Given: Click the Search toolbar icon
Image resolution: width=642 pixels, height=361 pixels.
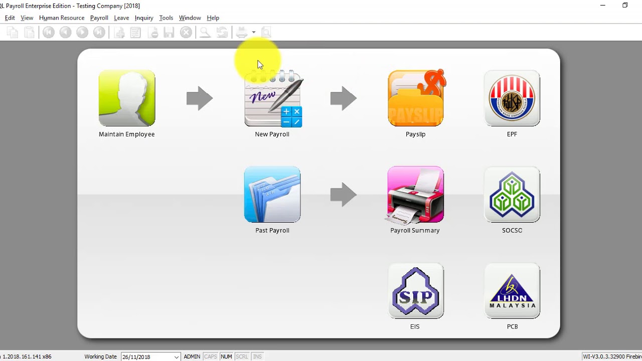Looking at the screenshot, I should coord(205,32).
